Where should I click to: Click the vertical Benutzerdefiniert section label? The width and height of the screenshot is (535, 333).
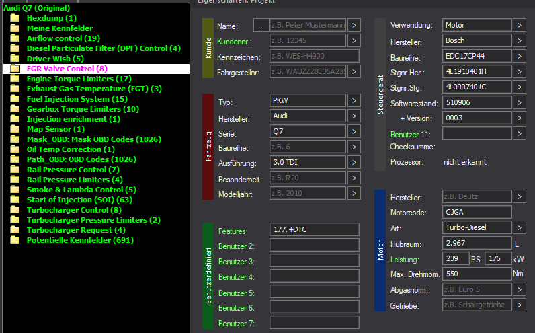click(208, 276)
